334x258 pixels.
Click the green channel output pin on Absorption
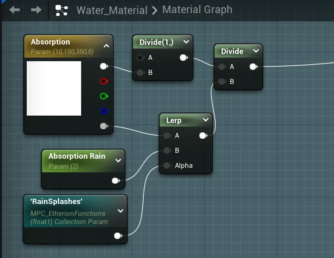[x=104, y=96]
